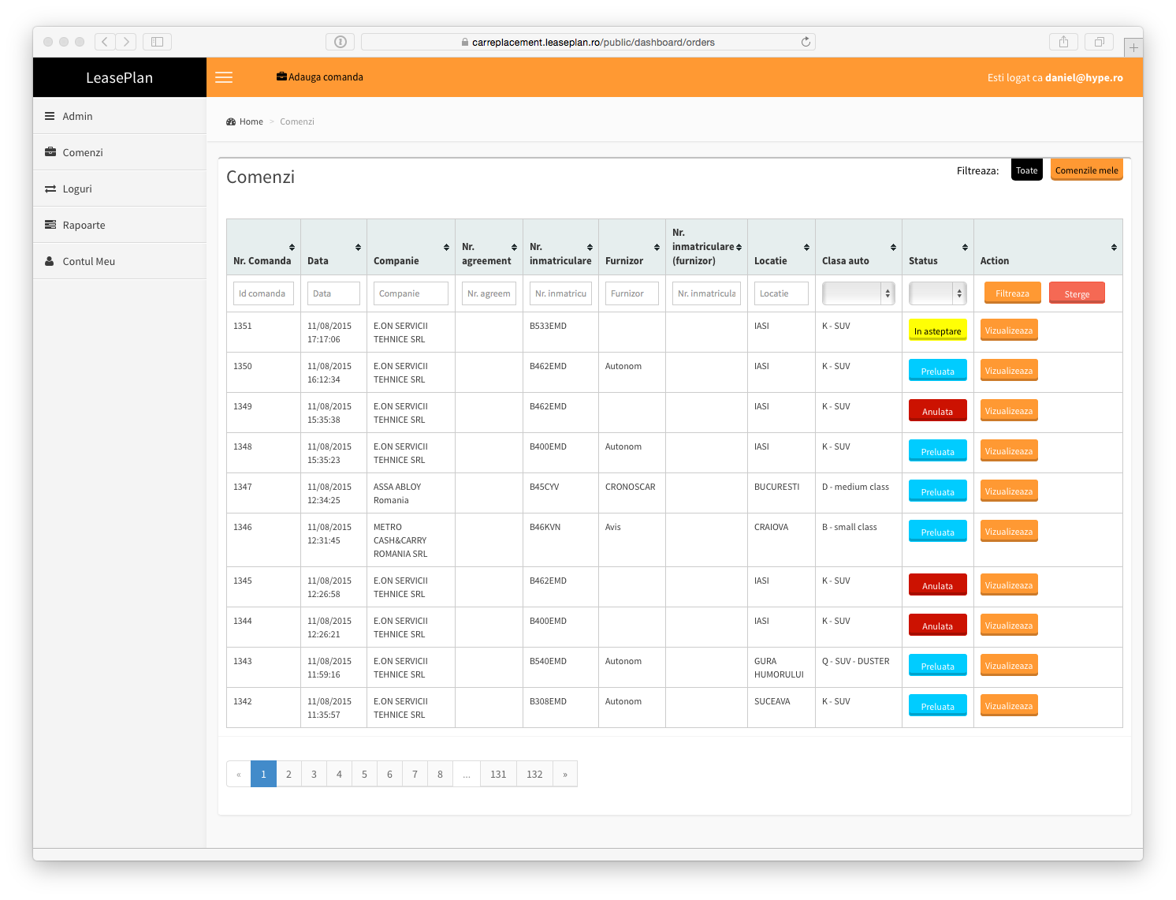This screenshot has height=900, width=1176.
Task: Click the Nr. agreement filter input
Action: (x=489, y=293)
